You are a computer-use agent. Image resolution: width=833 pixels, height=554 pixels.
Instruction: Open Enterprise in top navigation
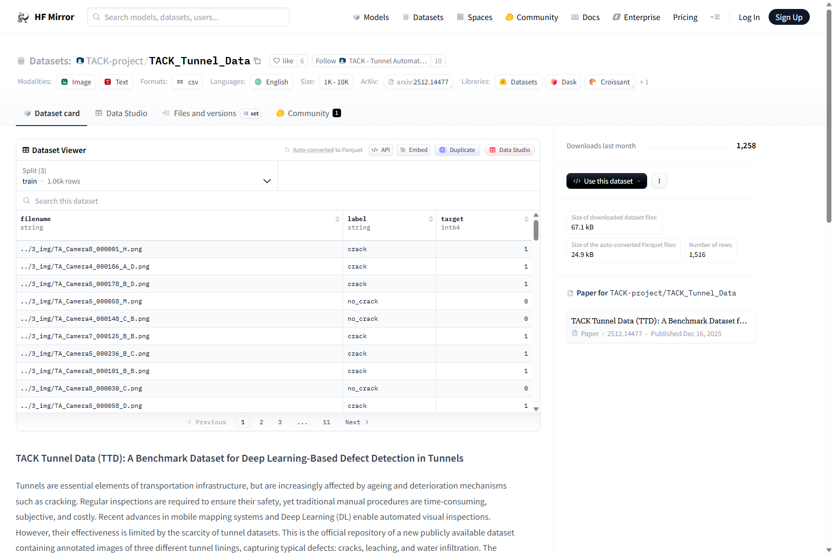pyautogui.click(x=636, y=17)
